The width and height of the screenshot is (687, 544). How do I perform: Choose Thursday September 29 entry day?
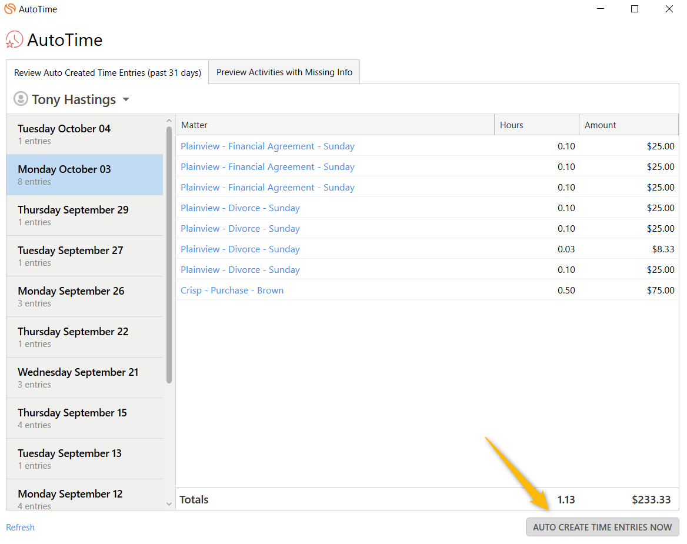[x=85, y=215]
